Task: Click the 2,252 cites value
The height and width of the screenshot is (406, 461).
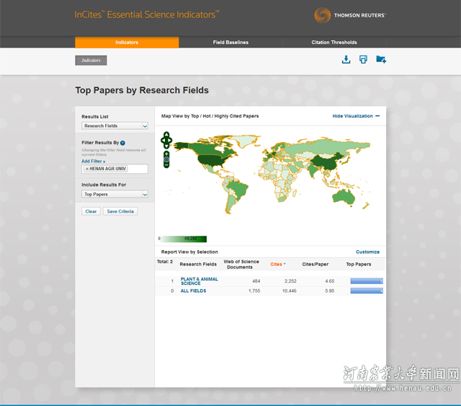Action: coord(290,281)
